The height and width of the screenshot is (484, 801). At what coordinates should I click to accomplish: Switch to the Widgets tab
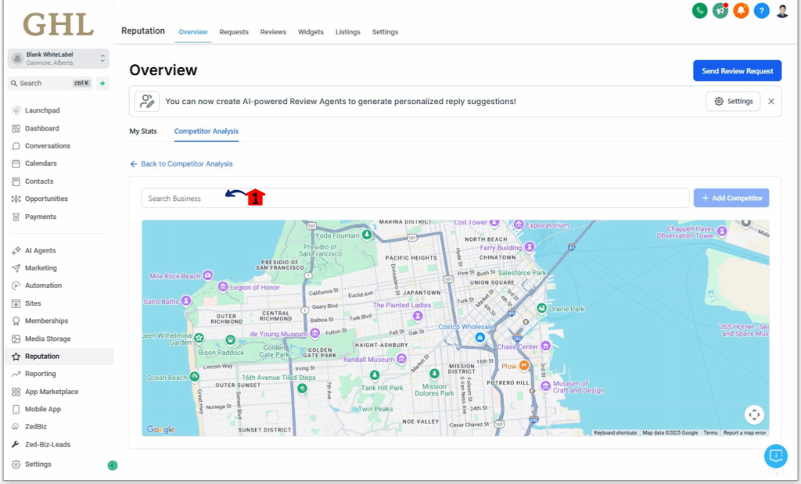311,31
